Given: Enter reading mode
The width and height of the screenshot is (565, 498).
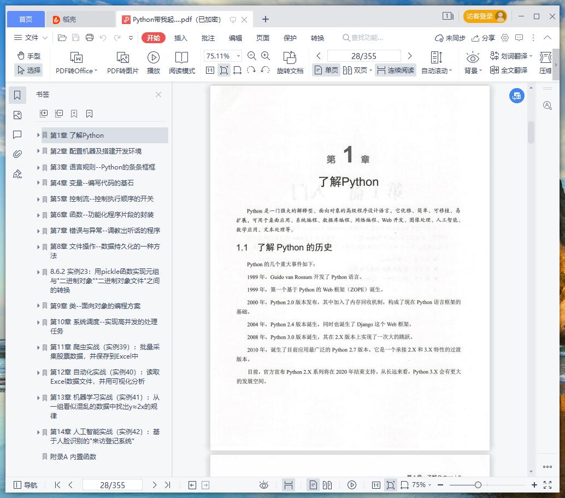Looking at the screenshot, I should [181, 63].
